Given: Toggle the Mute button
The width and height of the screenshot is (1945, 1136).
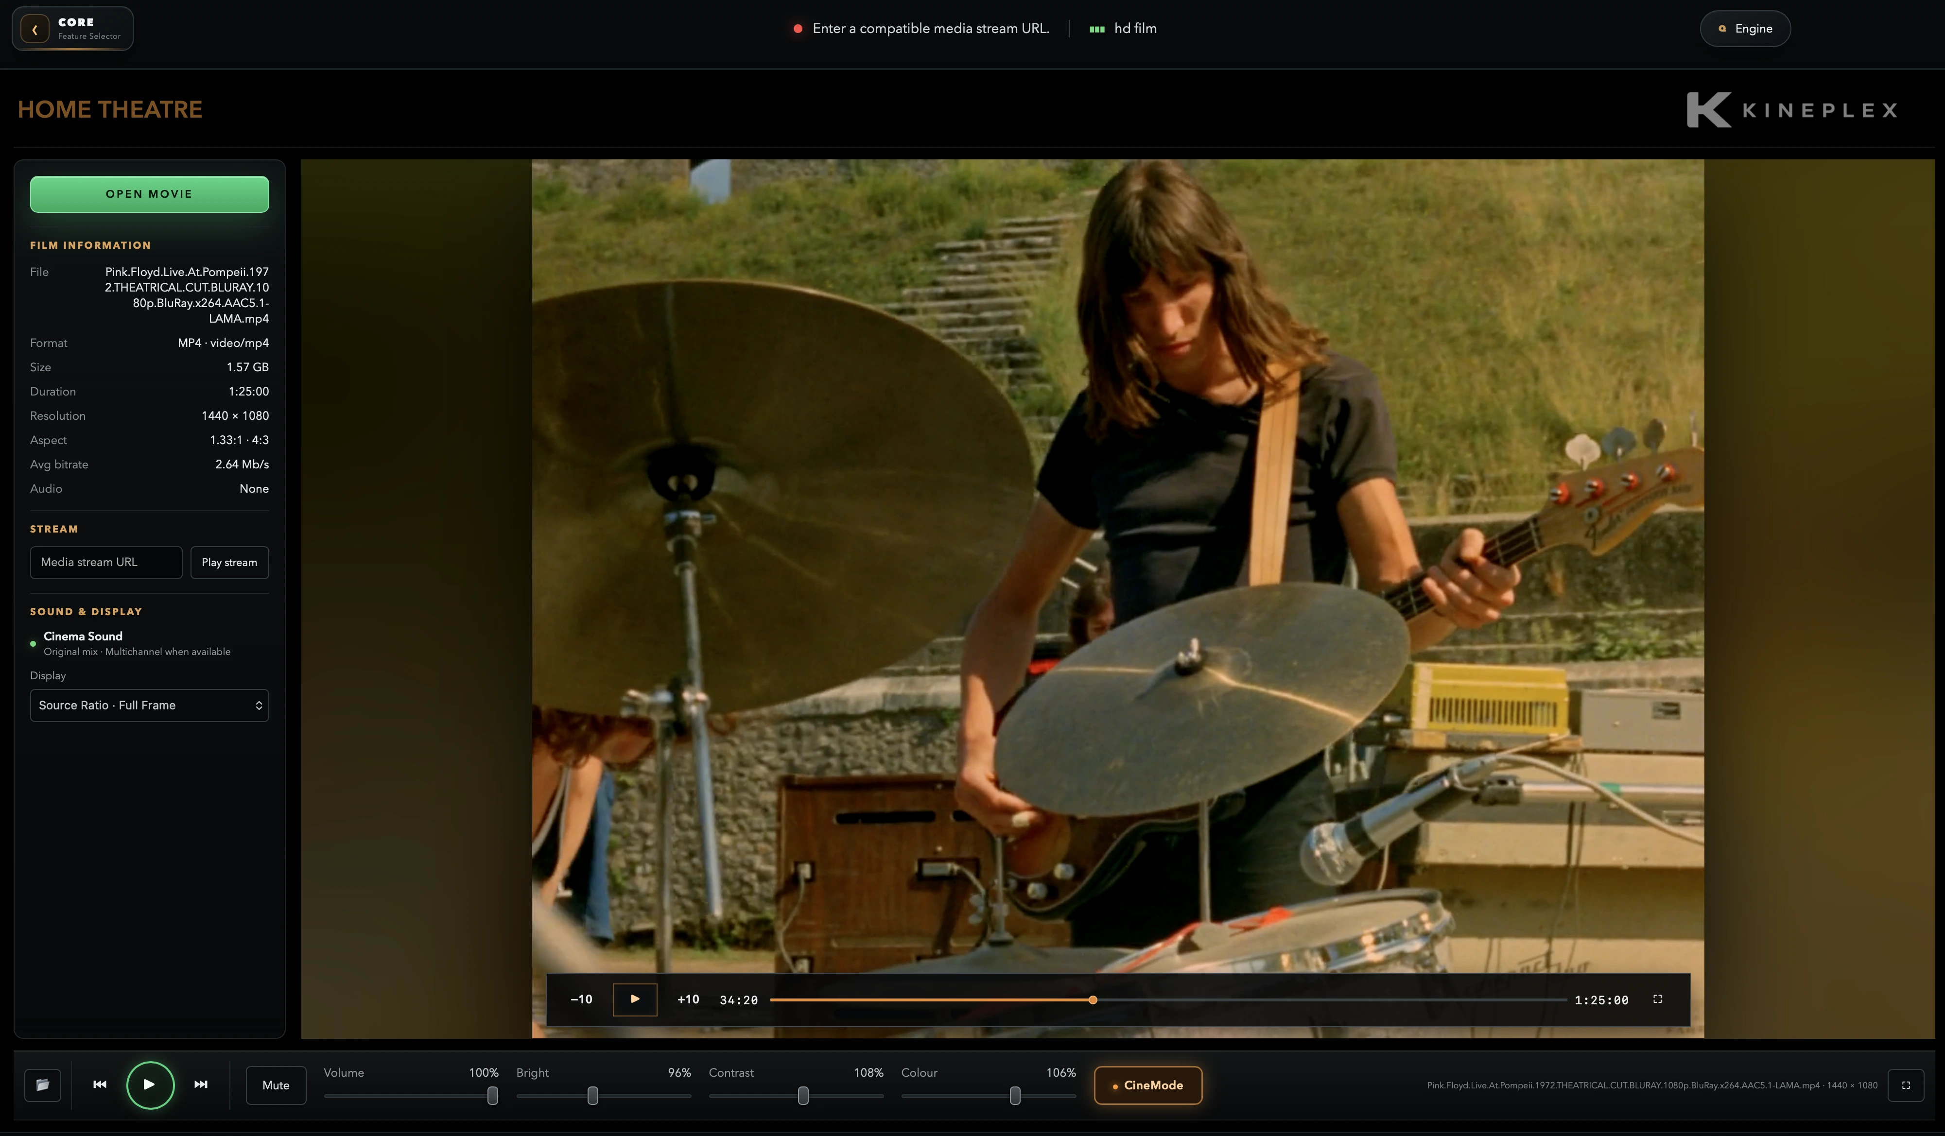Looking at the screenshot, I should tap(276, 1085).
